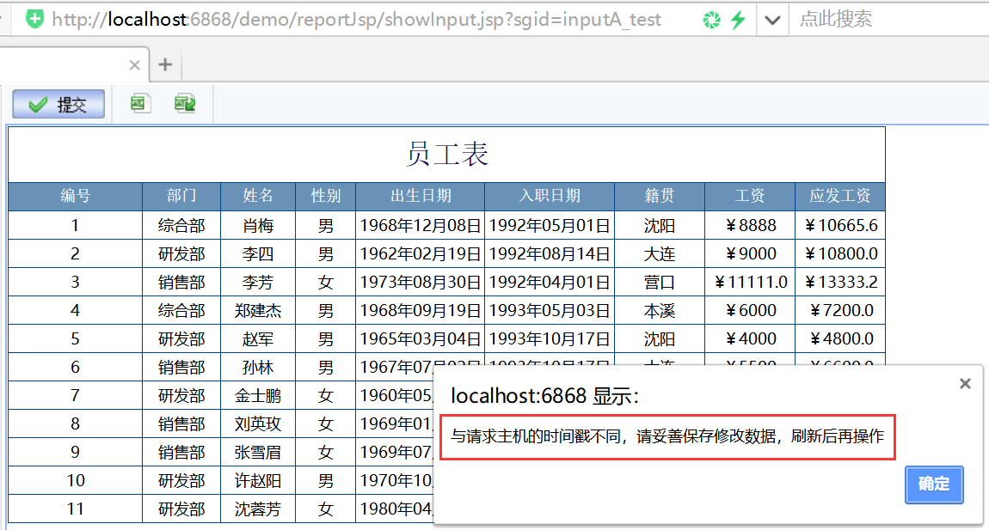This screenshot has height=530, width=989.
Task: Select the 编号 column header
Action: point(75,196)
